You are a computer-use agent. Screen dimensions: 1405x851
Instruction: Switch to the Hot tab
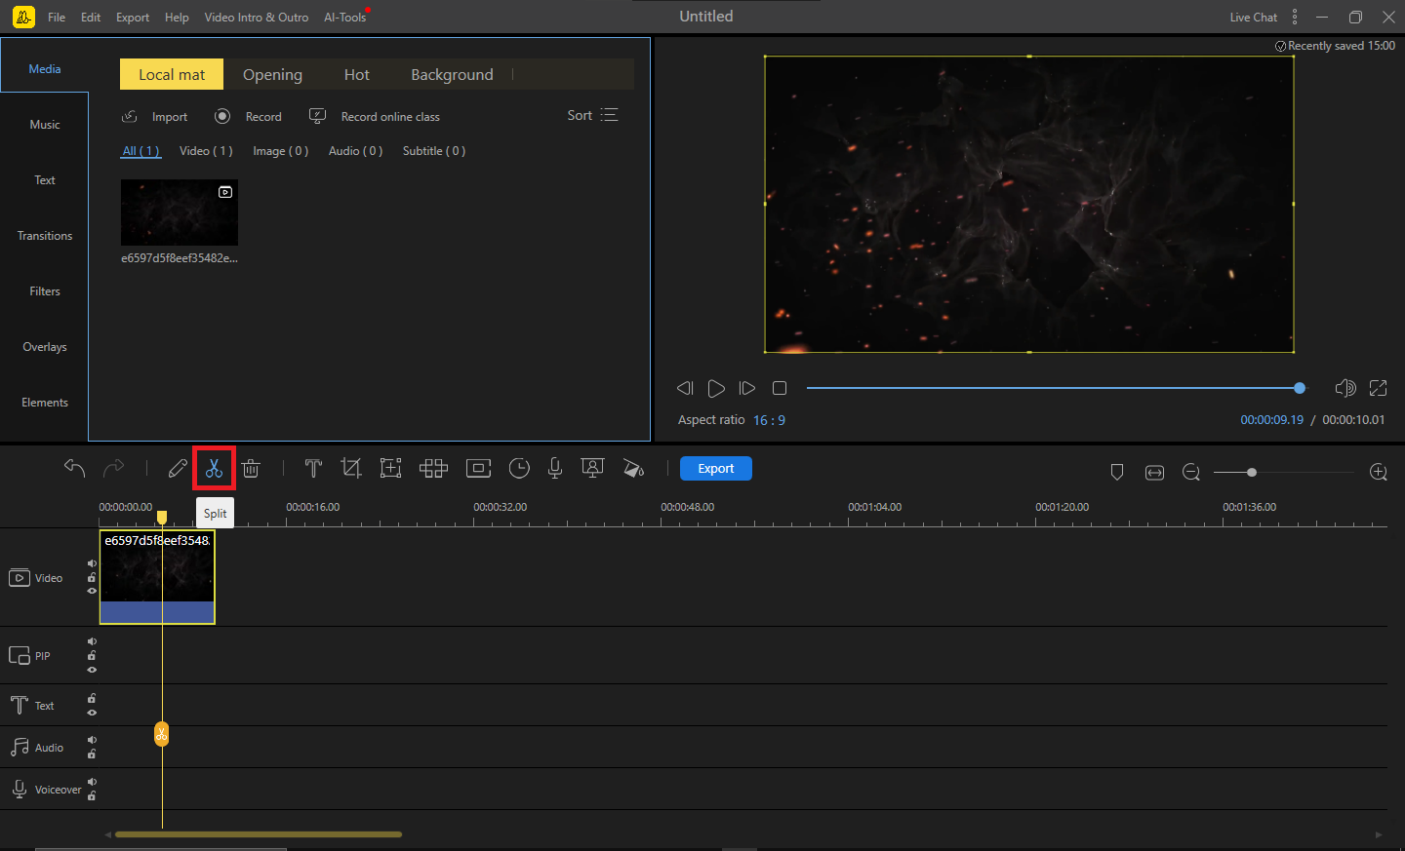357,74
